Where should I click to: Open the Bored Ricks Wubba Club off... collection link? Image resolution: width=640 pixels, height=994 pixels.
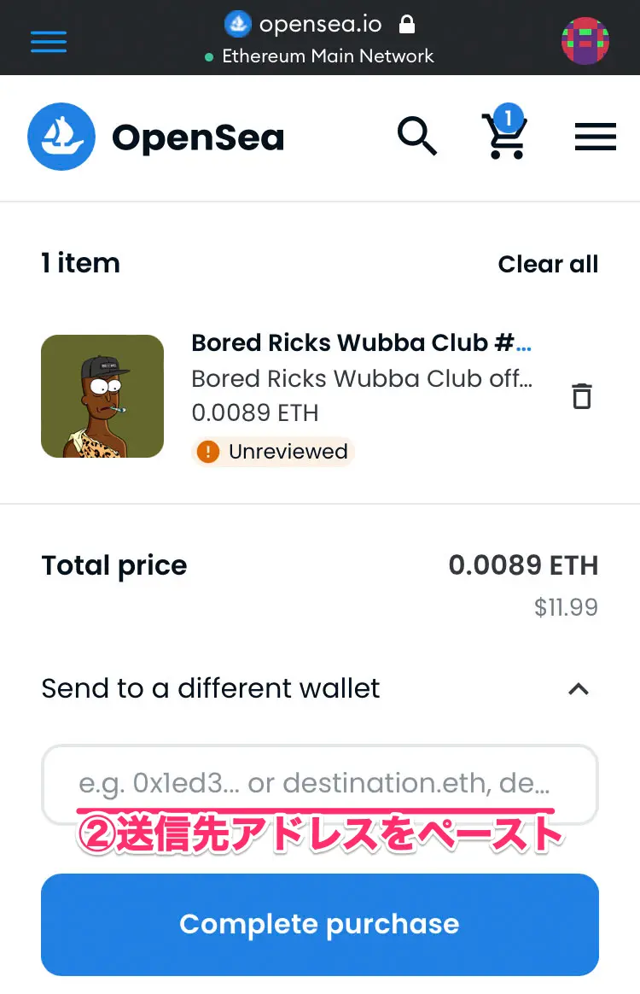362,378
